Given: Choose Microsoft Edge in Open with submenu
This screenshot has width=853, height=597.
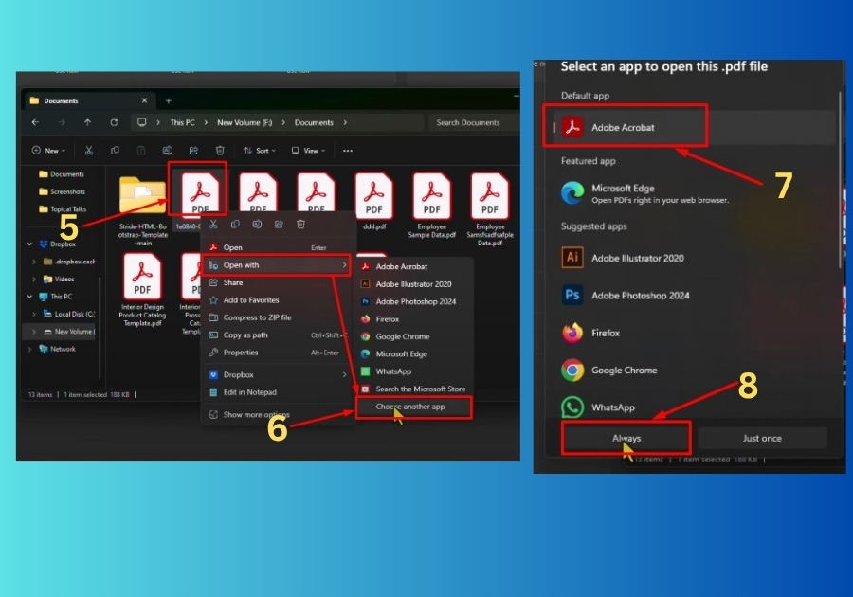Looking at the screenshot, I should click(x=415, y=354).
